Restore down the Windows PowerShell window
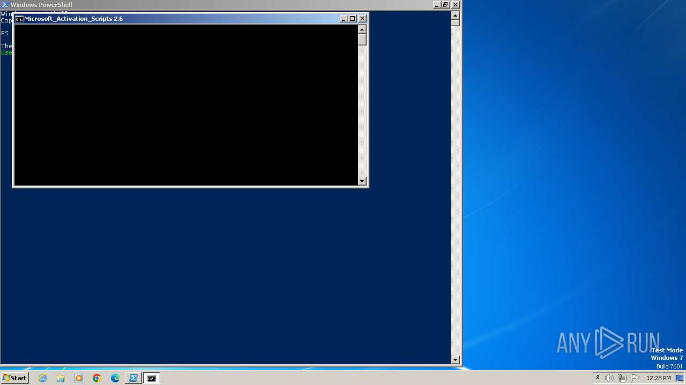 (446, 5)
